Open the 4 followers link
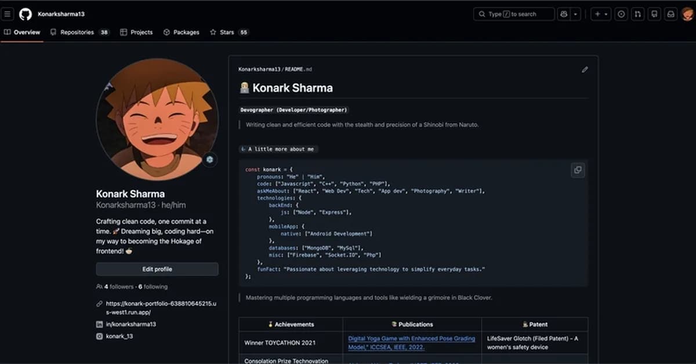This screenshot has height=364, width=696. (118, 286)
